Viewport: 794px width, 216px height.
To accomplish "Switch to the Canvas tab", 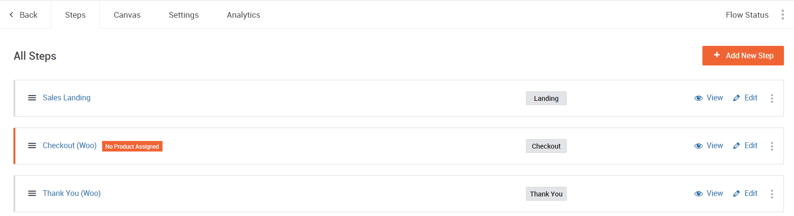I will point(127,15).
